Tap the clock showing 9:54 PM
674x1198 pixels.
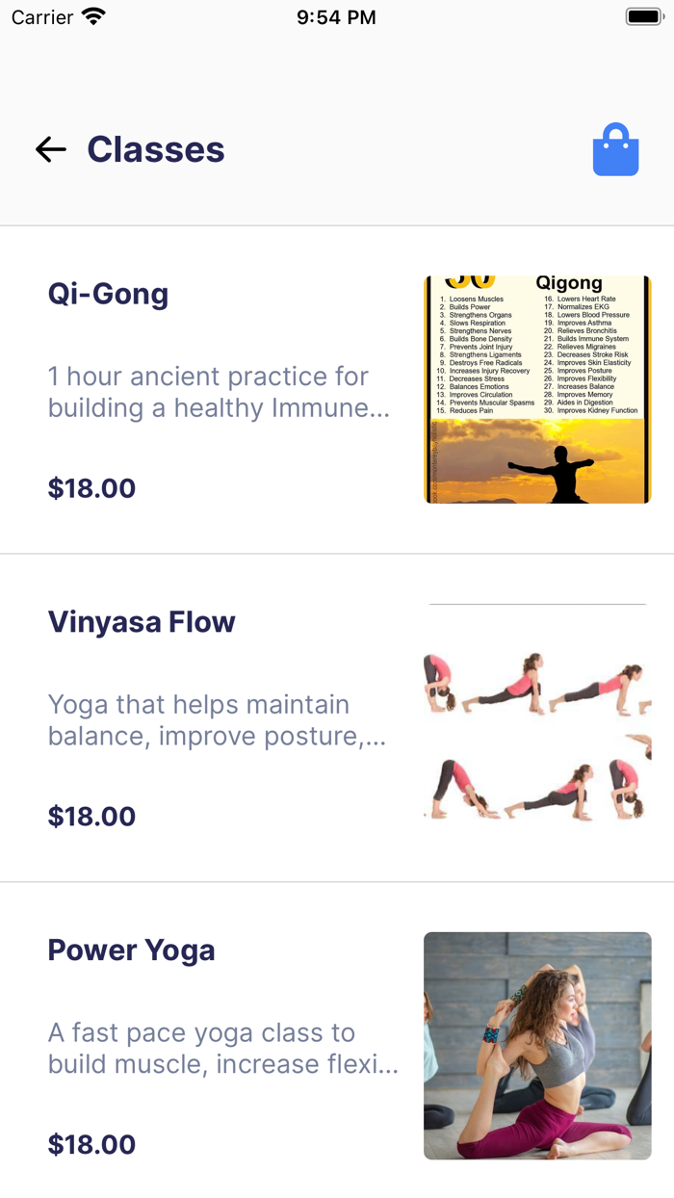pyautogui.click(x=336, y=15)
